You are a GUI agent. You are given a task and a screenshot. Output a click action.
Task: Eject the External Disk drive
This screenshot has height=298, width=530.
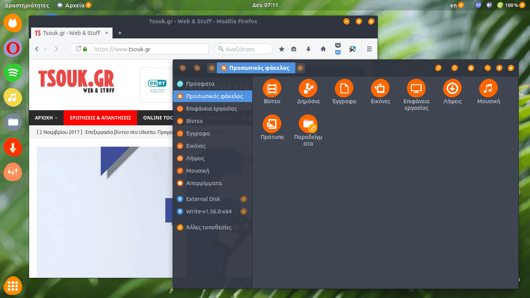click(x=244, y=199)
